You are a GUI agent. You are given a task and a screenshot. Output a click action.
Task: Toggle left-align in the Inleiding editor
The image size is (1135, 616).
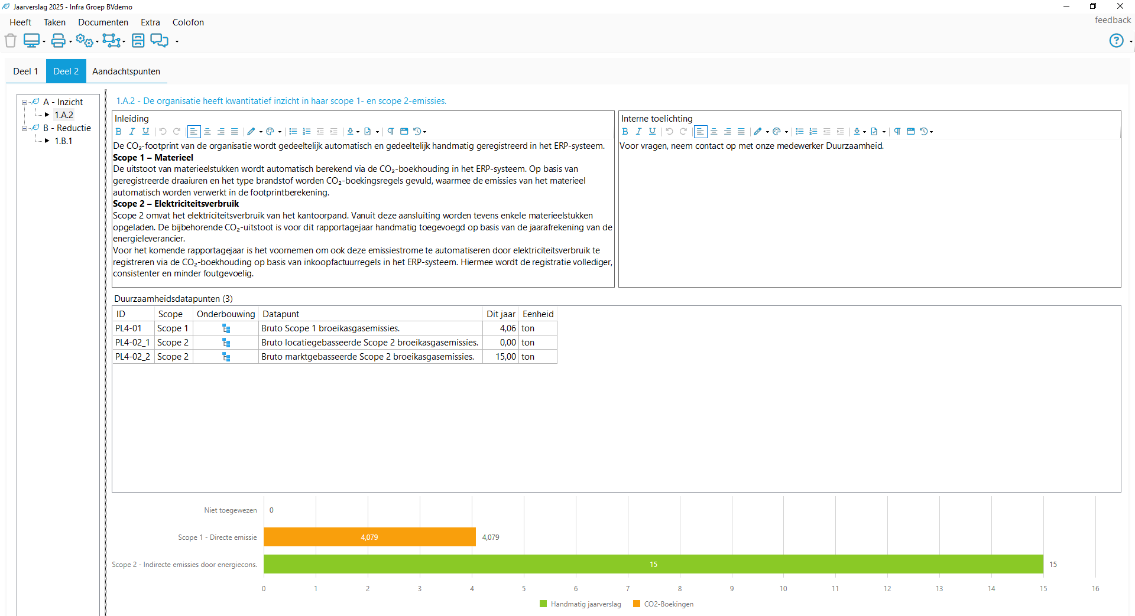(194, 132)
